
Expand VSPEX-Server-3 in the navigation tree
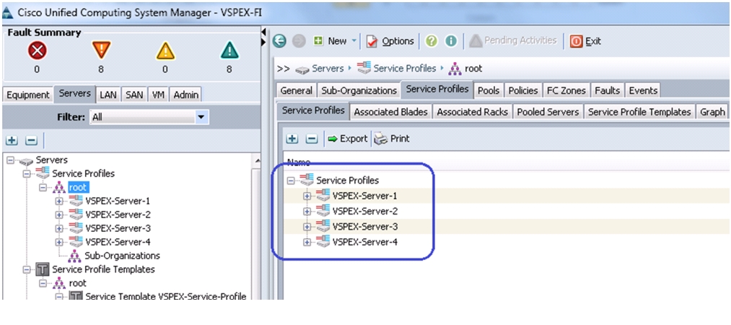click(x=59, y=228)
